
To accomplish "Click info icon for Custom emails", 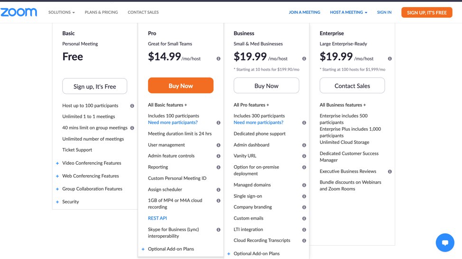I will (304, 218).
